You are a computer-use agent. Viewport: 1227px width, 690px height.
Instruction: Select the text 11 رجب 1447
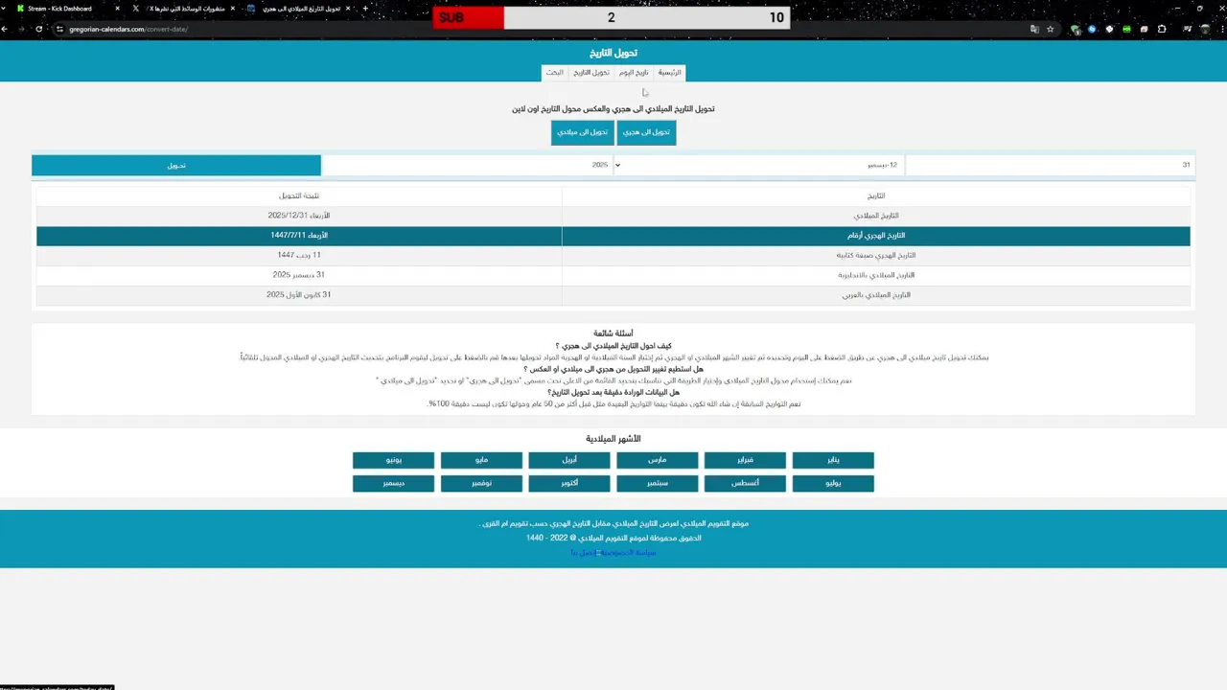[299, 256]
